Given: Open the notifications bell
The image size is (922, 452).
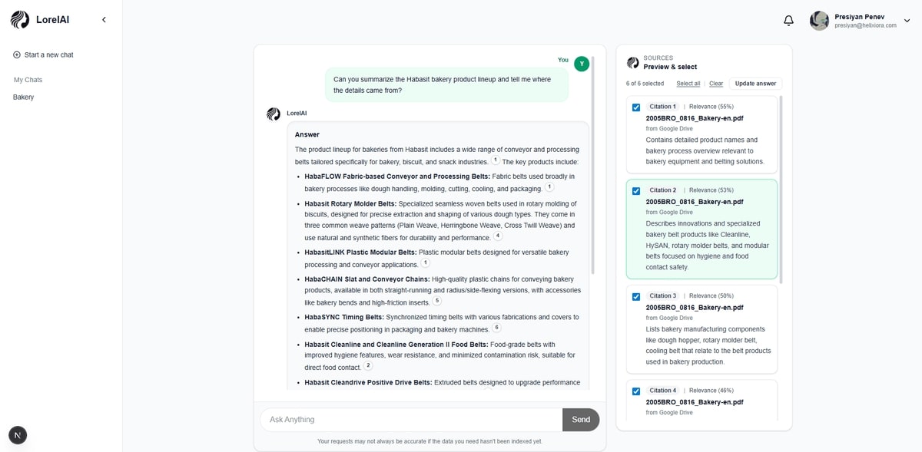Looking at the screenshot, I should [788, 21].
